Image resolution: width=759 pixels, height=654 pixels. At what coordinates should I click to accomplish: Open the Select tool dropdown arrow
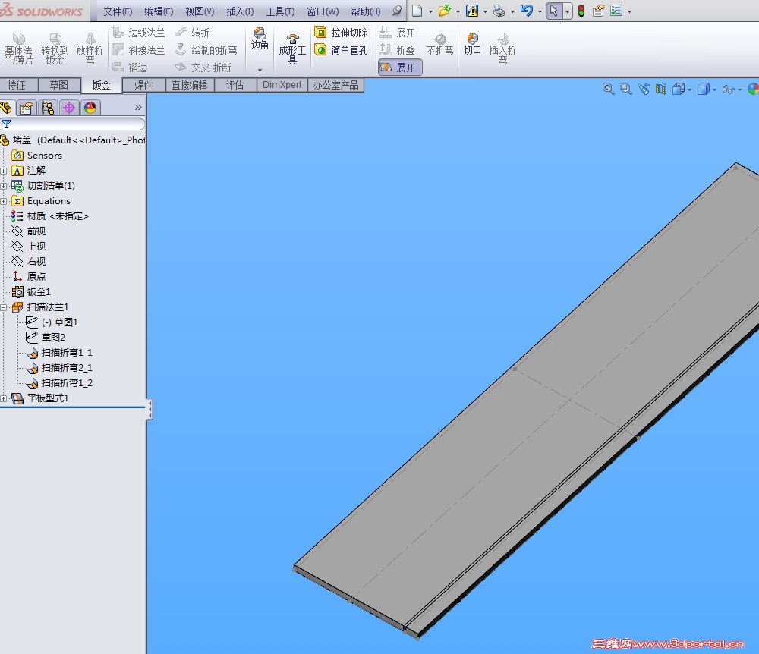567,11
